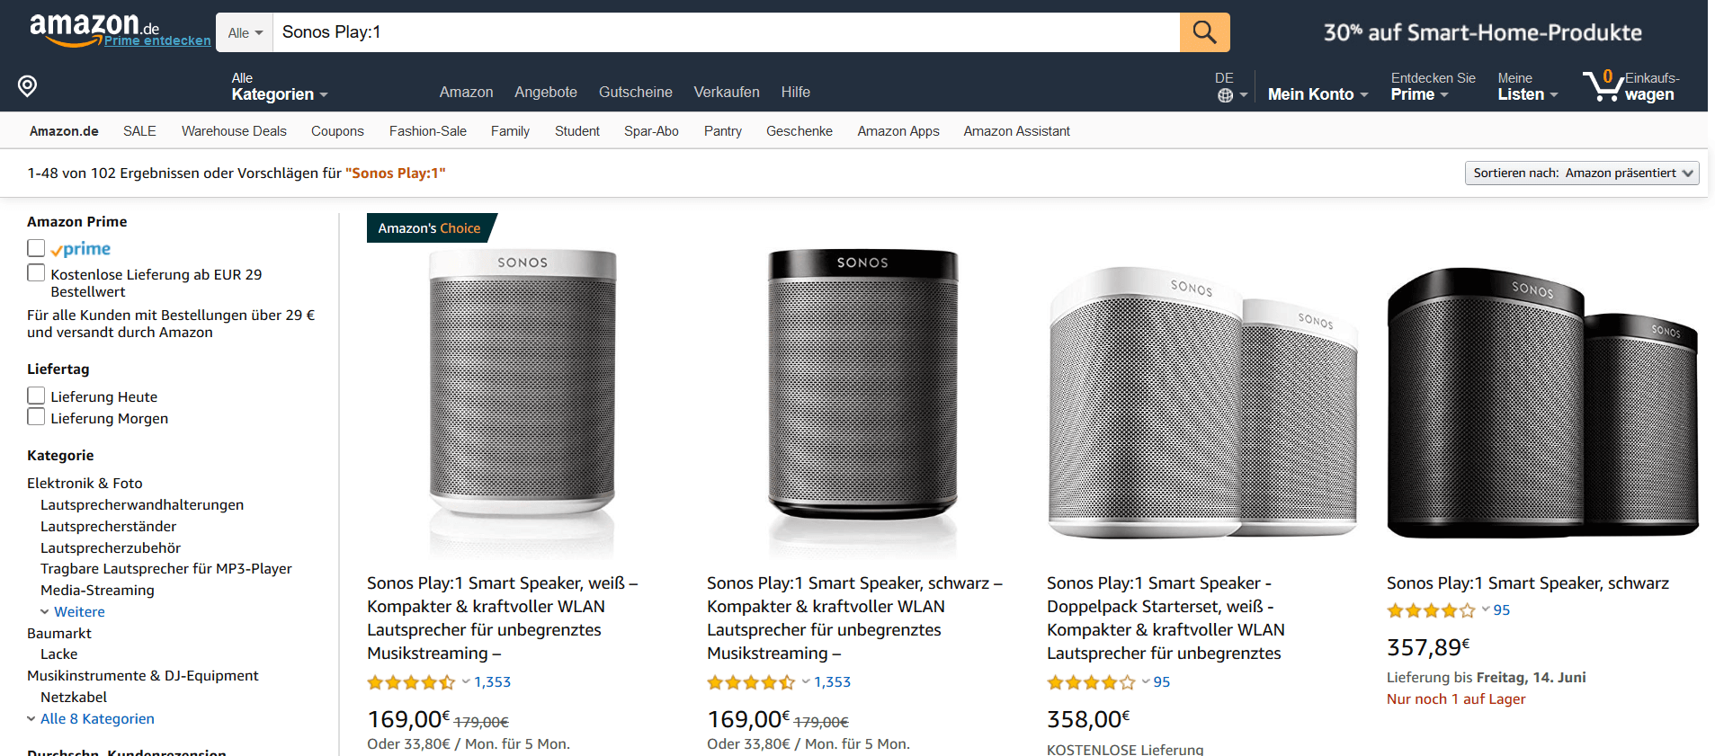Open the Lautsprecherständer category link
This screenshot has height=756, width=1715.
tap(108, 527)
